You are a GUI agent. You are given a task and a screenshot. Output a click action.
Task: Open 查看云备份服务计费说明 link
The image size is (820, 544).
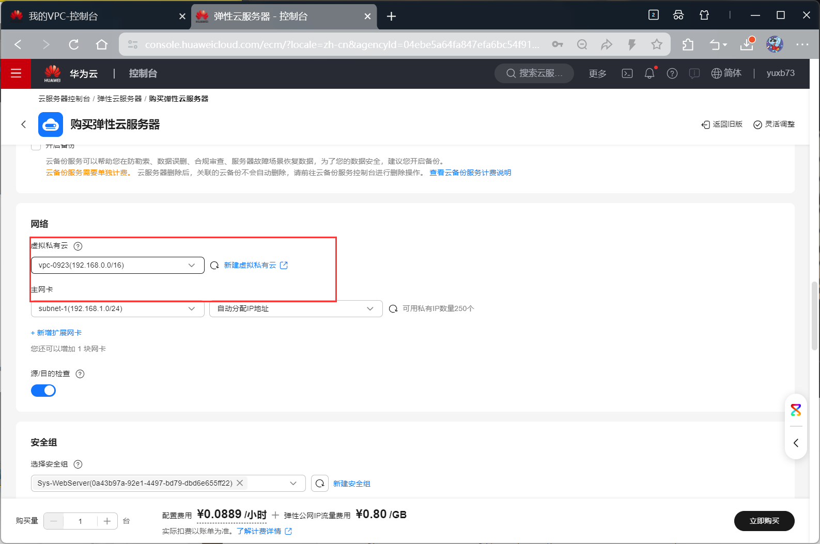(470, 173)
